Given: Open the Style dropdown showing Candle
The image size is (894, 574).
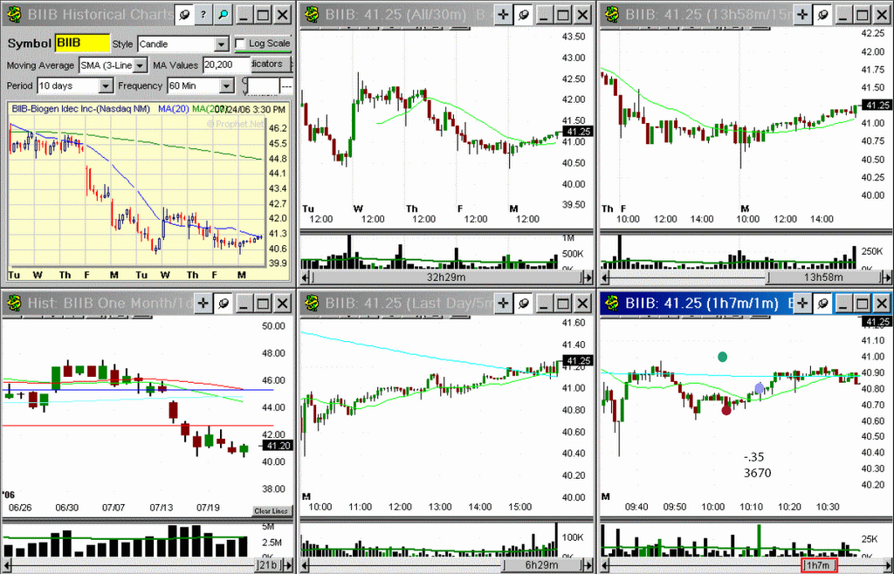Looking at the screenshot, I should pyautogui.click(x=222, y=44).
